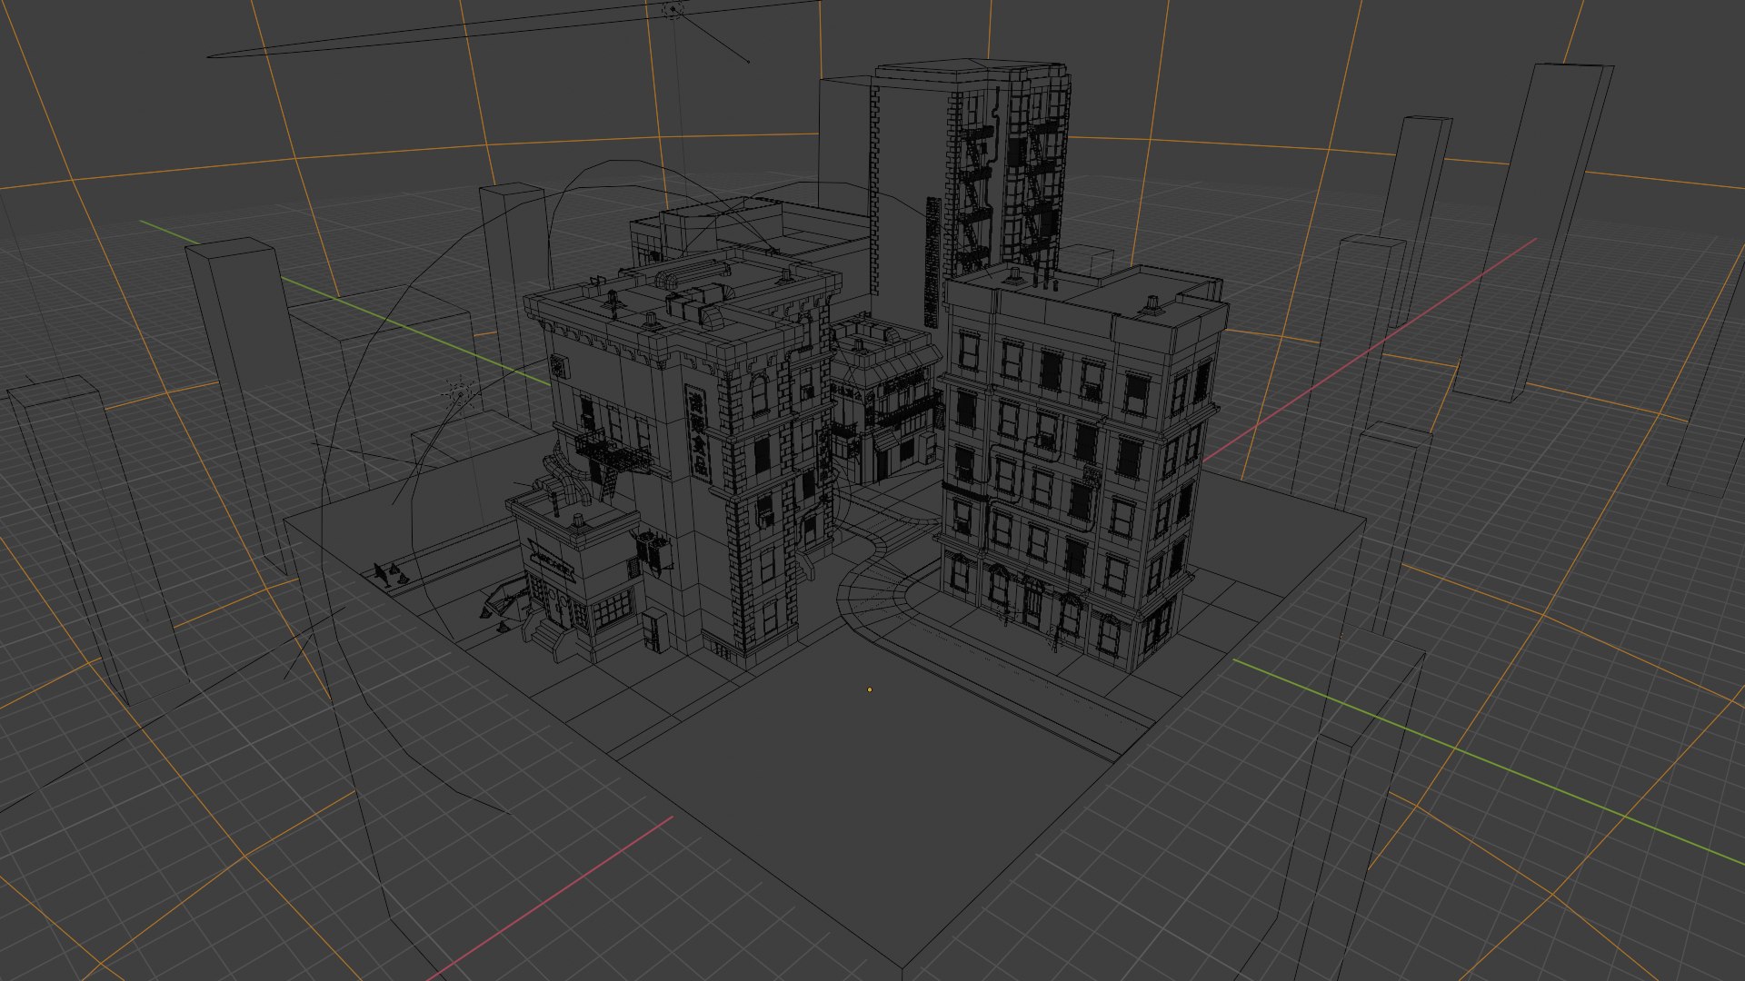
Task: Select the curved ducts on the storefront roof
Action: 561,480
